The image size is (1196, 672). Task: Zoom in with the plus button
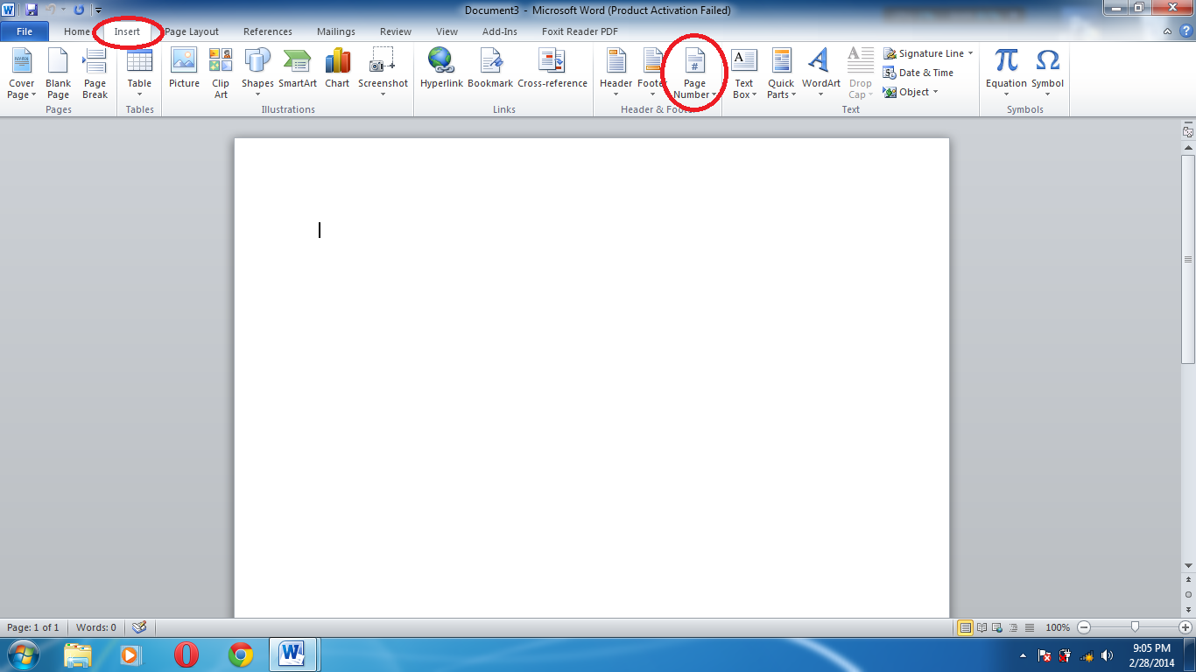click(1185, 627)
